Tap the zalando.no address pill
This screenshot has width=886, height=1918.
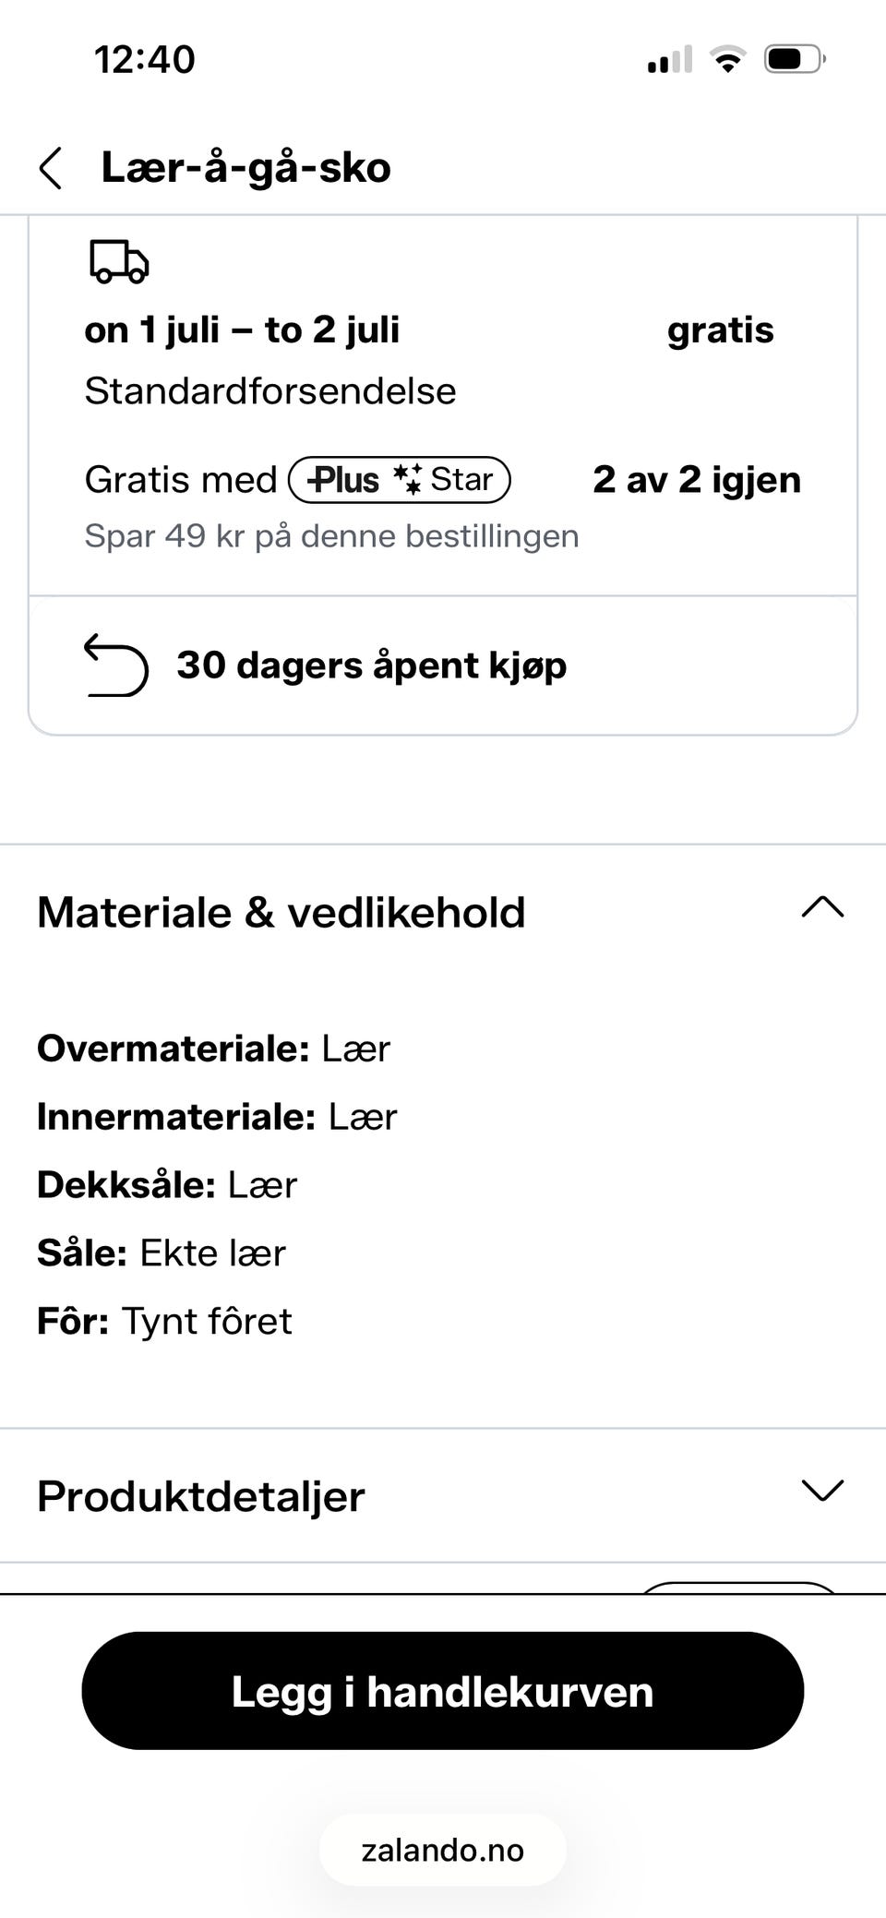(443, 1851)
